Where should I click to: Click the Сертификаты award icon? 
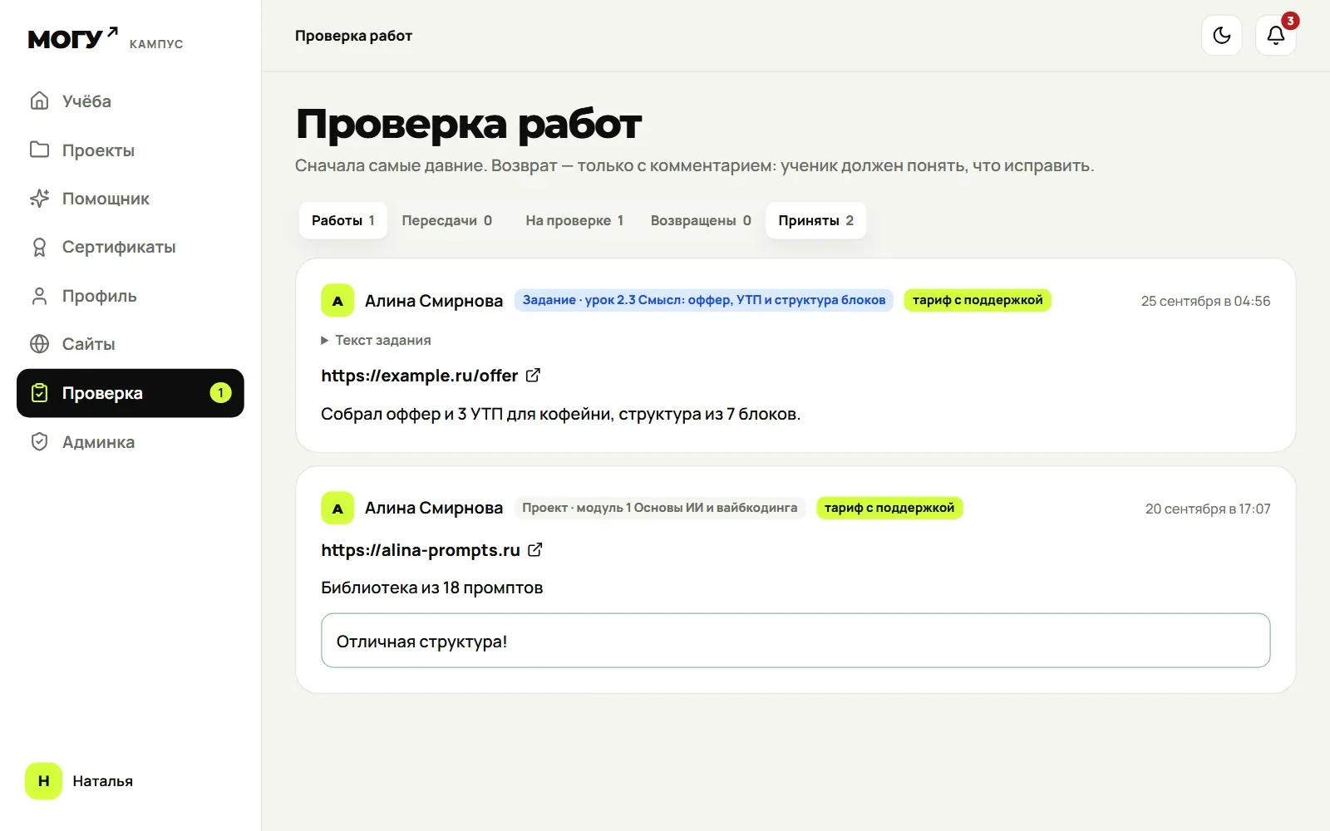tap(39, 247)
